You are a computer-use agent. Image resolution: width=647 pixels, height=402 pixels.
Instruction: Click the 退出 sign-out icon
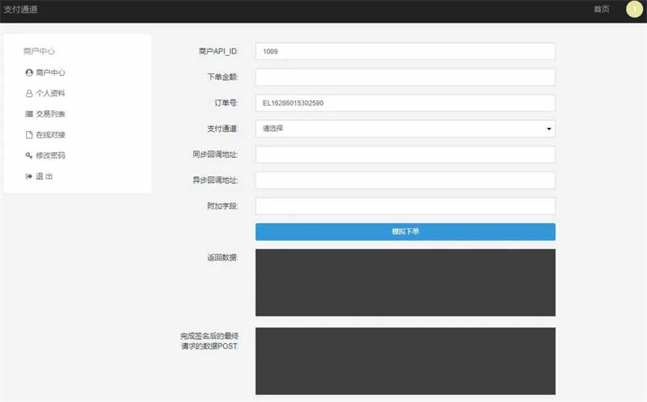(x=29, y=176)
